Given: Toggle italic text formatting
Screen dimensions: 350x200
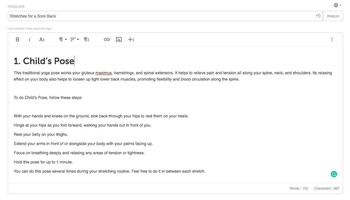Looking at the screenshot, I should click(29, 39).
